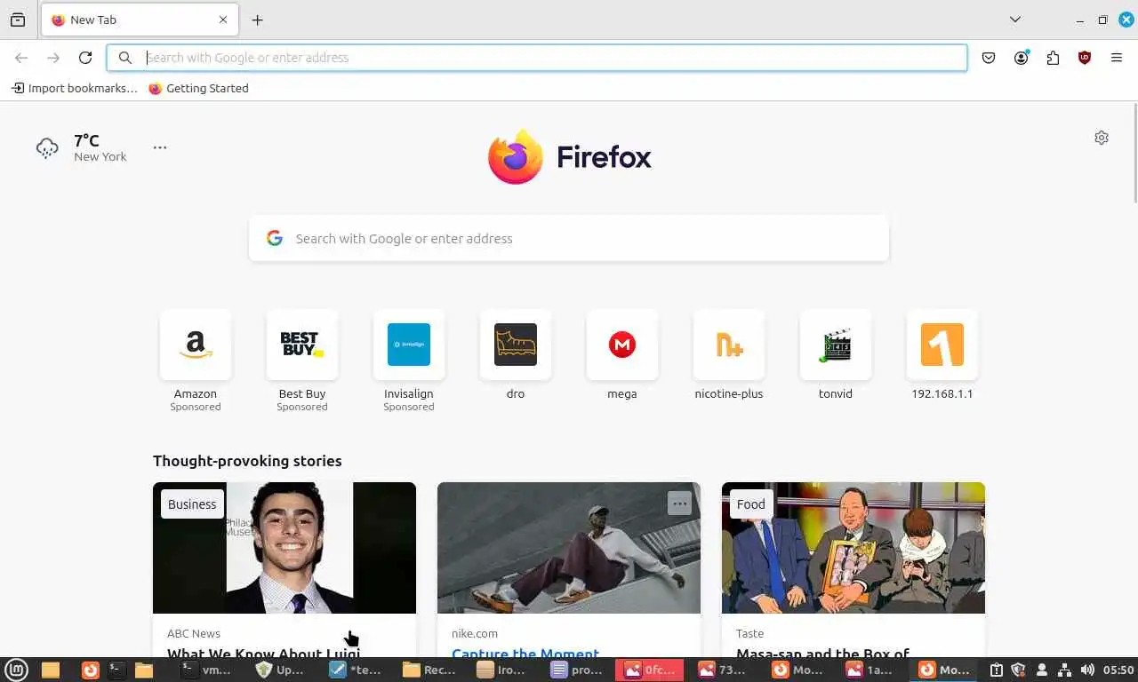Open What We Know About Luigi headline
The image size is (1138, 682).
point(264,653)
